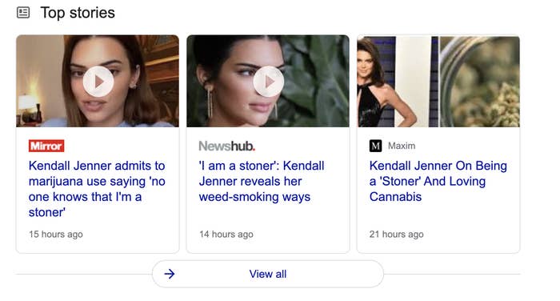Viewport: 560px width, 301px height.
Task: Click the '21 hours ago' timestamp
Action: (397, 235)
